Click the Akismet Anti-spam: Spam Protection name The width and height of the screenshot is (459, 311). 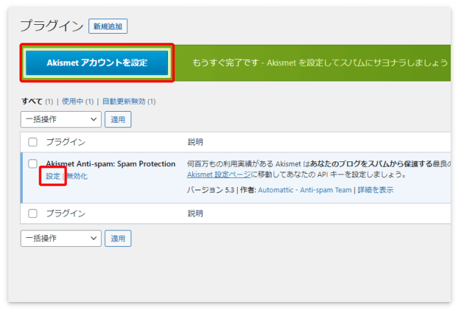click(x=111, y=163)
